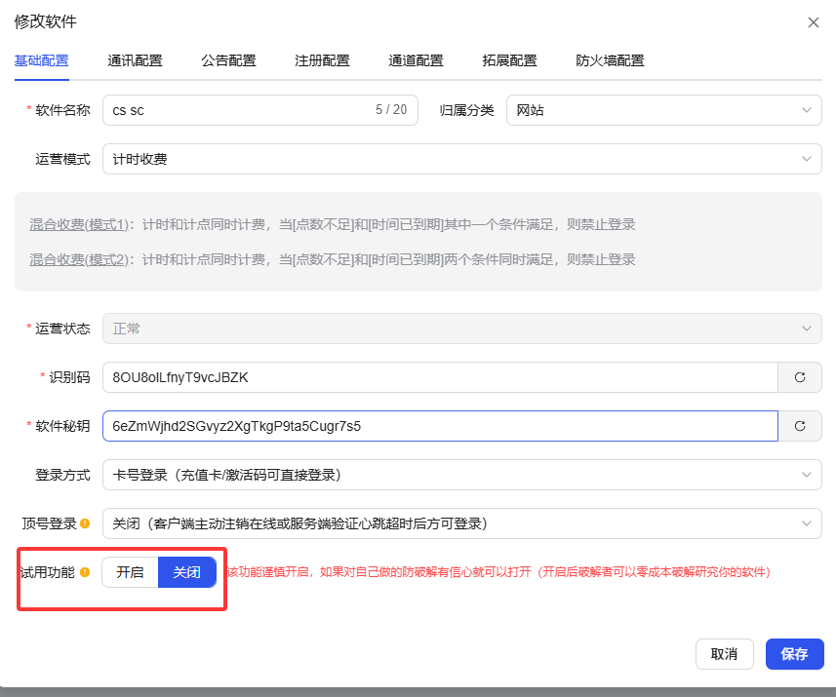The width and height of the screenshot is (836, 697).
Task: Select the 通道配置 tab
Action: (416, 60)
